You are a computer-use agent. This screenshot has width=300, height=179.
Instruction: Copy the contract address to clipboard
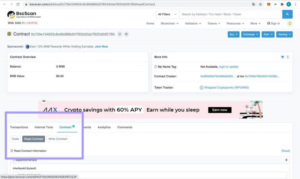pyautogui.click(x=119, y=34)
